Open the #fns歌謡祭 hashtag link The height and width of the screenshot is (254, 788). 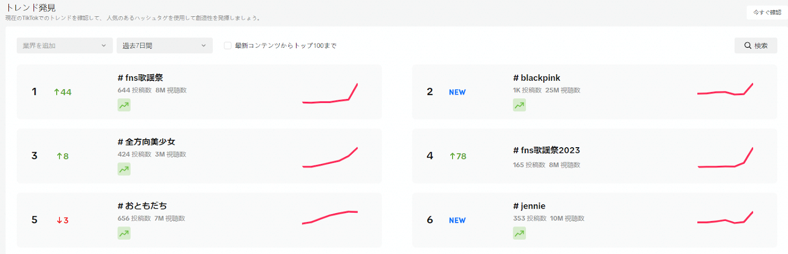pyautogui.click(x=140, y=78)
